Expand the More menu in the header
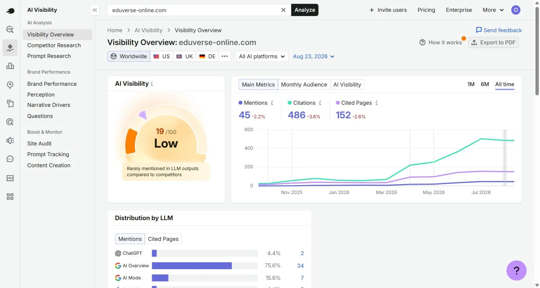Viewport: 540px width, 288px height. (493, 10)
